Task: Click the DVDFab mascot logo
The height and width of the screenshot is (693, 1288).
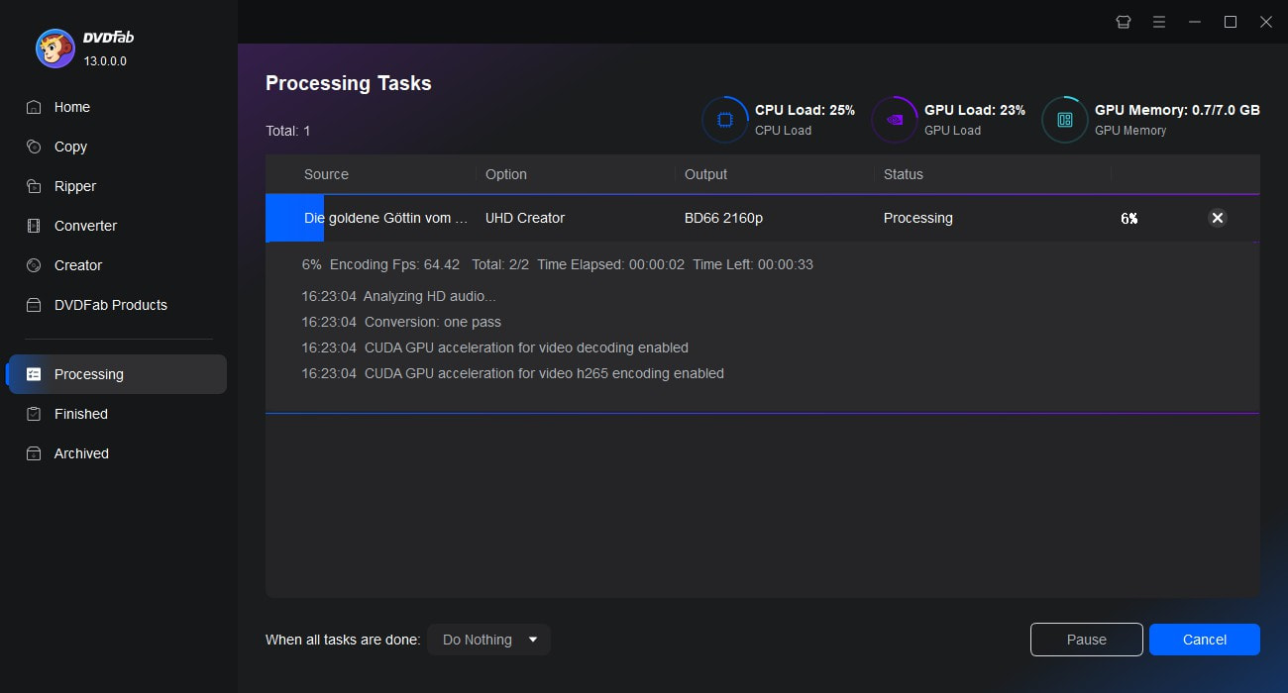Action: [x=54, y=48]
